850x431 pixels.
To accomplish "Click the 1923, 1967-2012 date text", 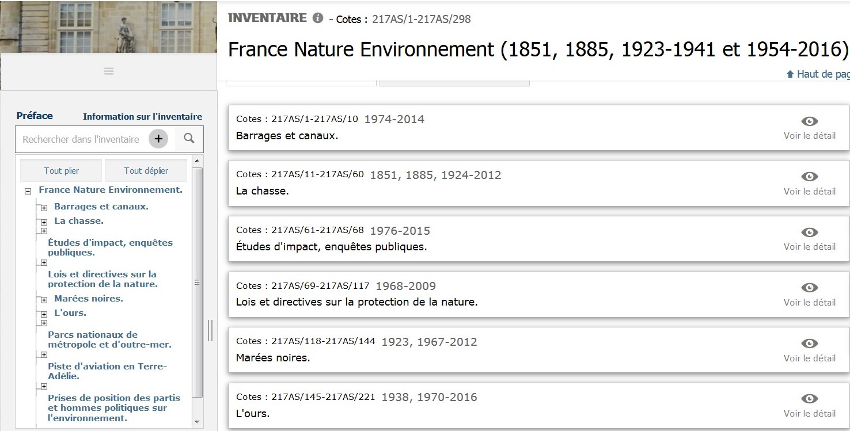I will (429, 342).
